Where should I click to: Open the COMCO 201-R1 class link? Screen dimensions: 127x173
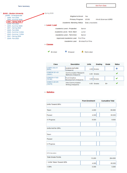pos(52,83)
